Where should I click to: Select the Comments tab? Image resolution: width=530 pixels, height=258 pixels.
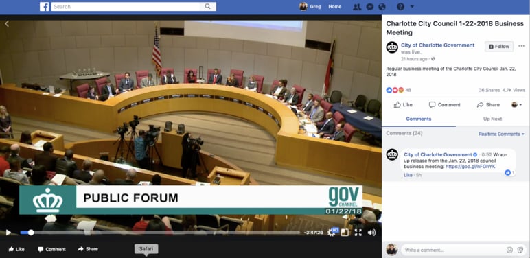pyautogui.click(x=419, y=119)
